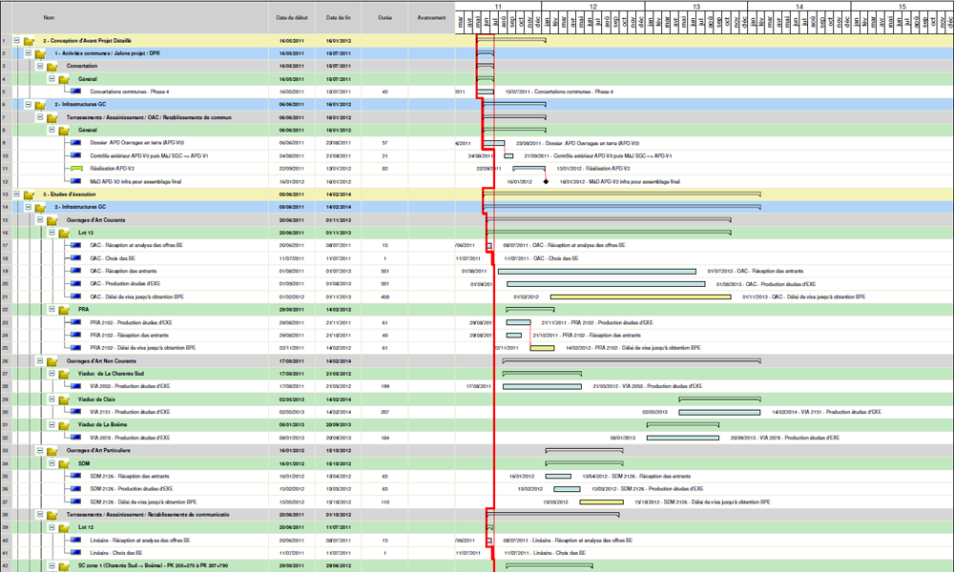Click the Gantt bar of VIA 2151 - Production études
This screenshot has height=572, width=954.
pos(719,412)
